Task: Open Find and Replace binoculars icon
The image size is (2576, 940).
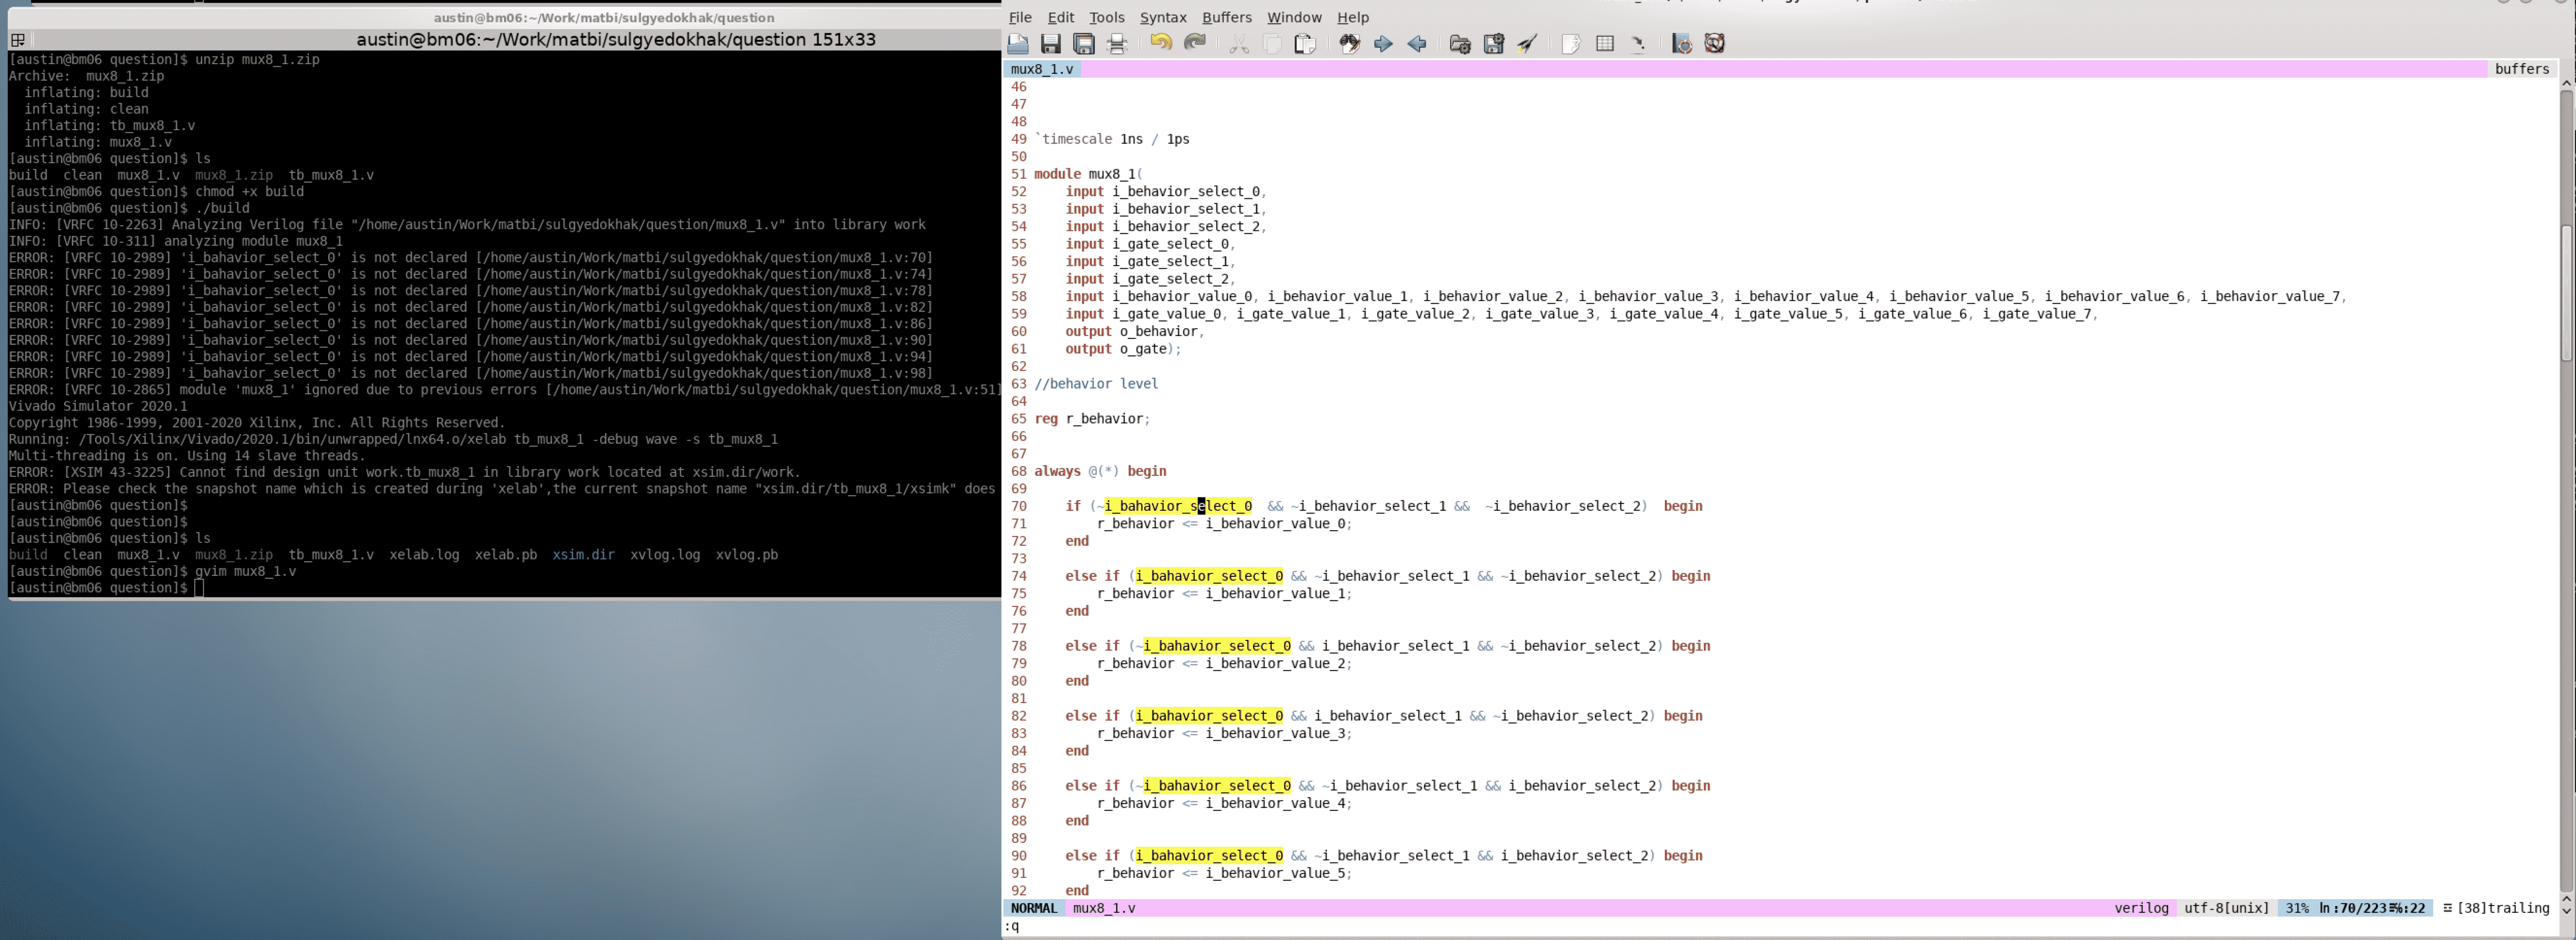Action: [x=1350, y=44]
